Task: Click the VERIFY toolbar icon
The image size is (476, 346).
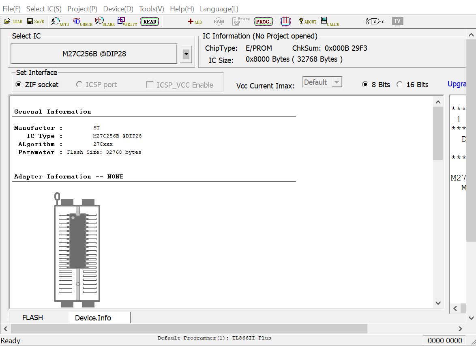Action: pos(127,21)
